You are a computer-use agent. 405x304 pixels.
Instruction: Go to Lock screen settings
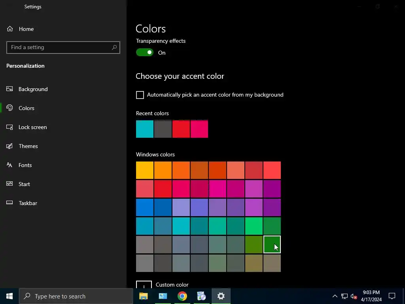coord(63,127)
